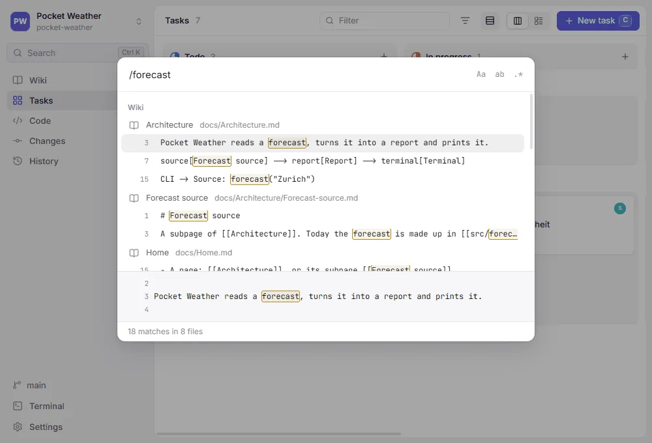Open Forecast source file result header
Viewport: 652px width, 443px height.
click(323, 198)
